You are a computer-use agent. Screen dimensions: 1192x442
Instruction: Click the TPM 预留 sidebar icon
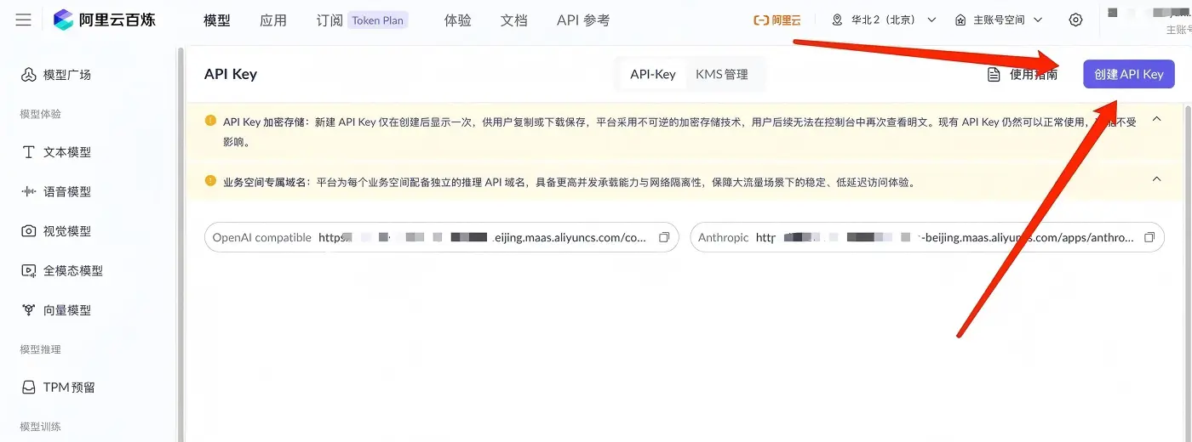click(29, 387)
